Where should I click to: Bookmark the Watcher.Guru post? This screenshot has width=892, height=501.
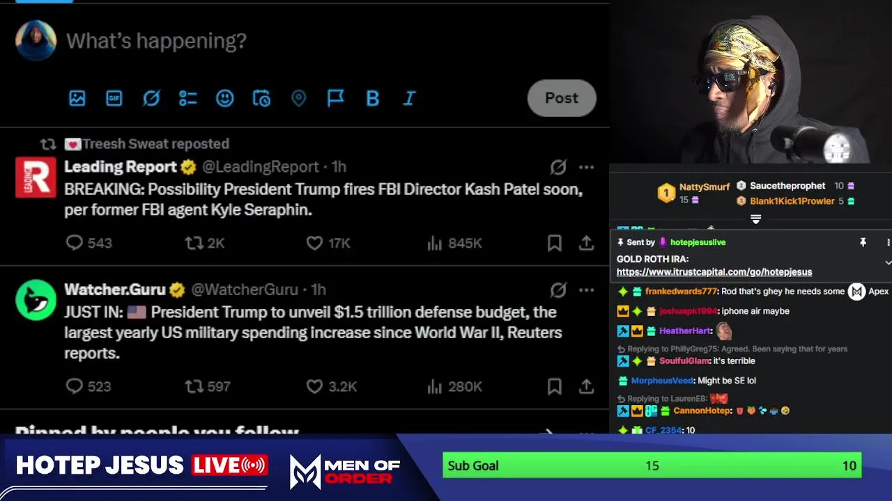(x=555, y=386)
